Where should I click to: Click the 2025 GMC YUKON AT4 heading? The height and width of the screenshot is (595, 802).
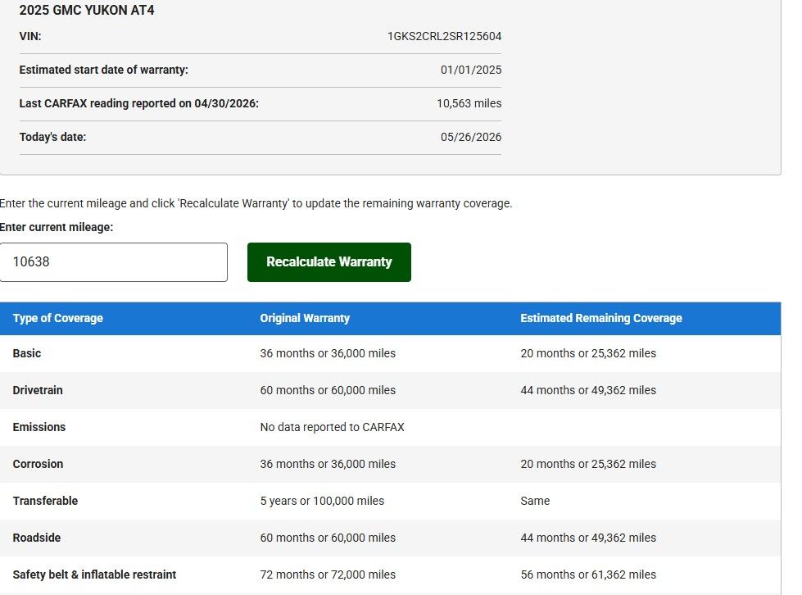click(x=87, y=10)
